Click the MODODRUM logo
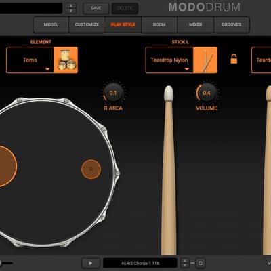This screenshot has width=271, height=271. [205, 7]
